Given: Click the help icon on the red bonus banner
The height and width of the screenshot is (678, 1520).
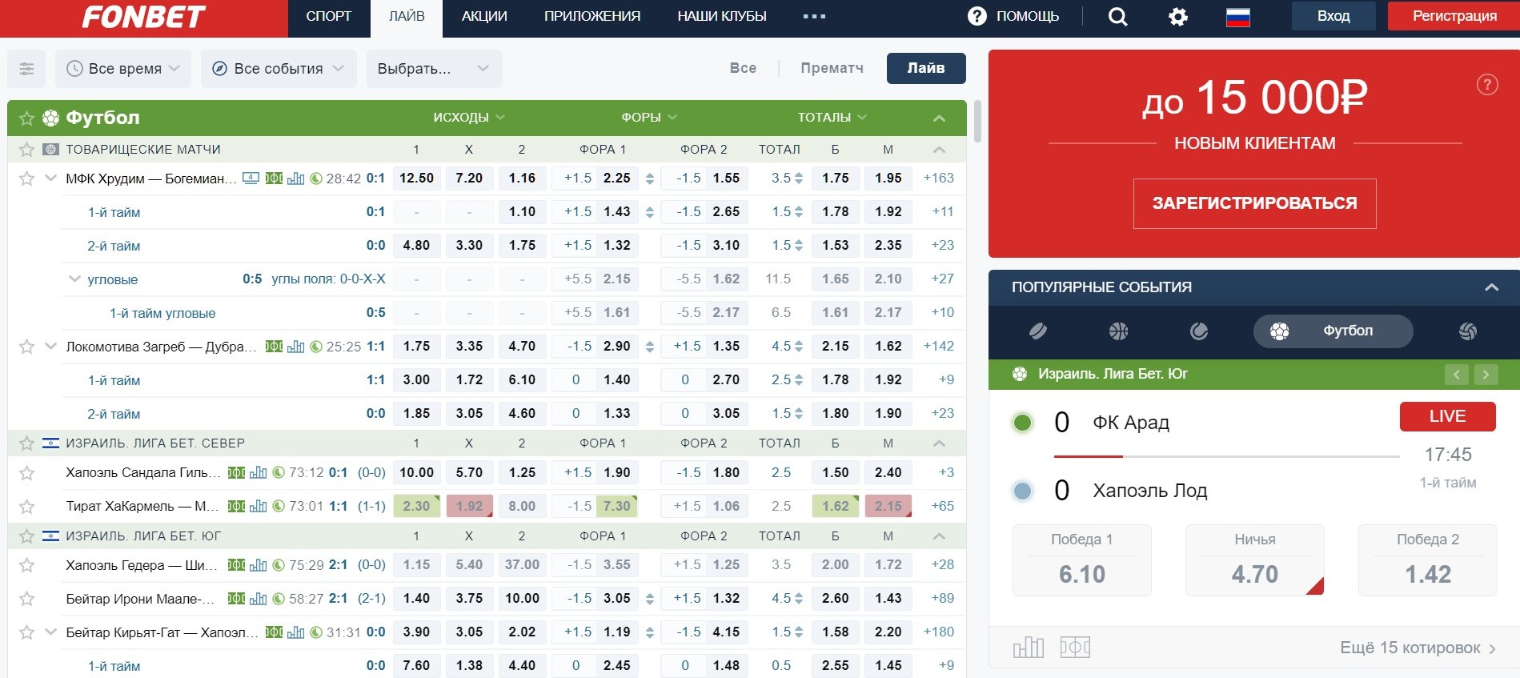Looking at the screenshot, I should 1487,84.
